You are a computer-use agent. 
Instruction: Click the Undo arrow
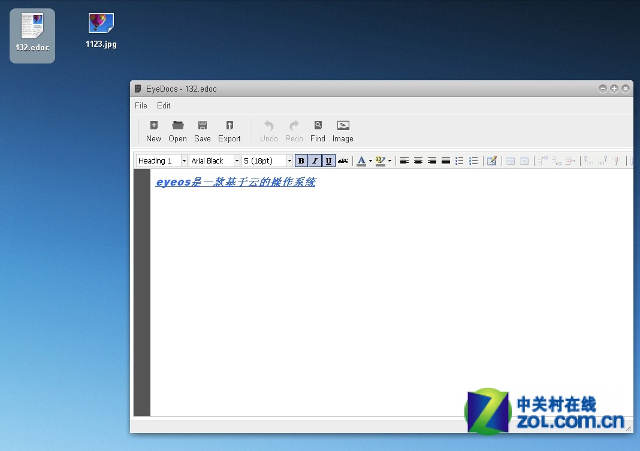[x=268, y=125]
